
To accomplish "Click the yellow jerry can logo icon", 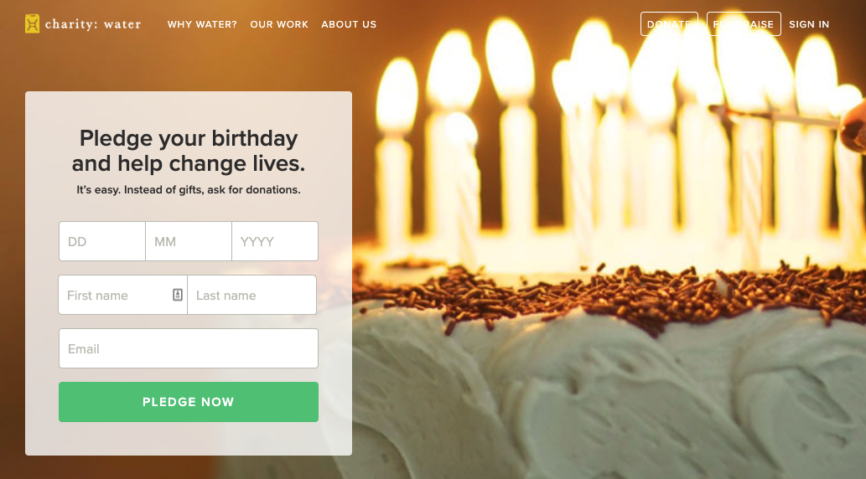I will tap(32, 23).
